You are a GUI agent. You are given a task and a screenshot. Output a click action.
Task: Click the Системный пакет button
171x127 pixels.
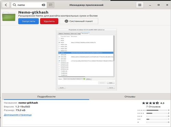(x=79, y=21)
